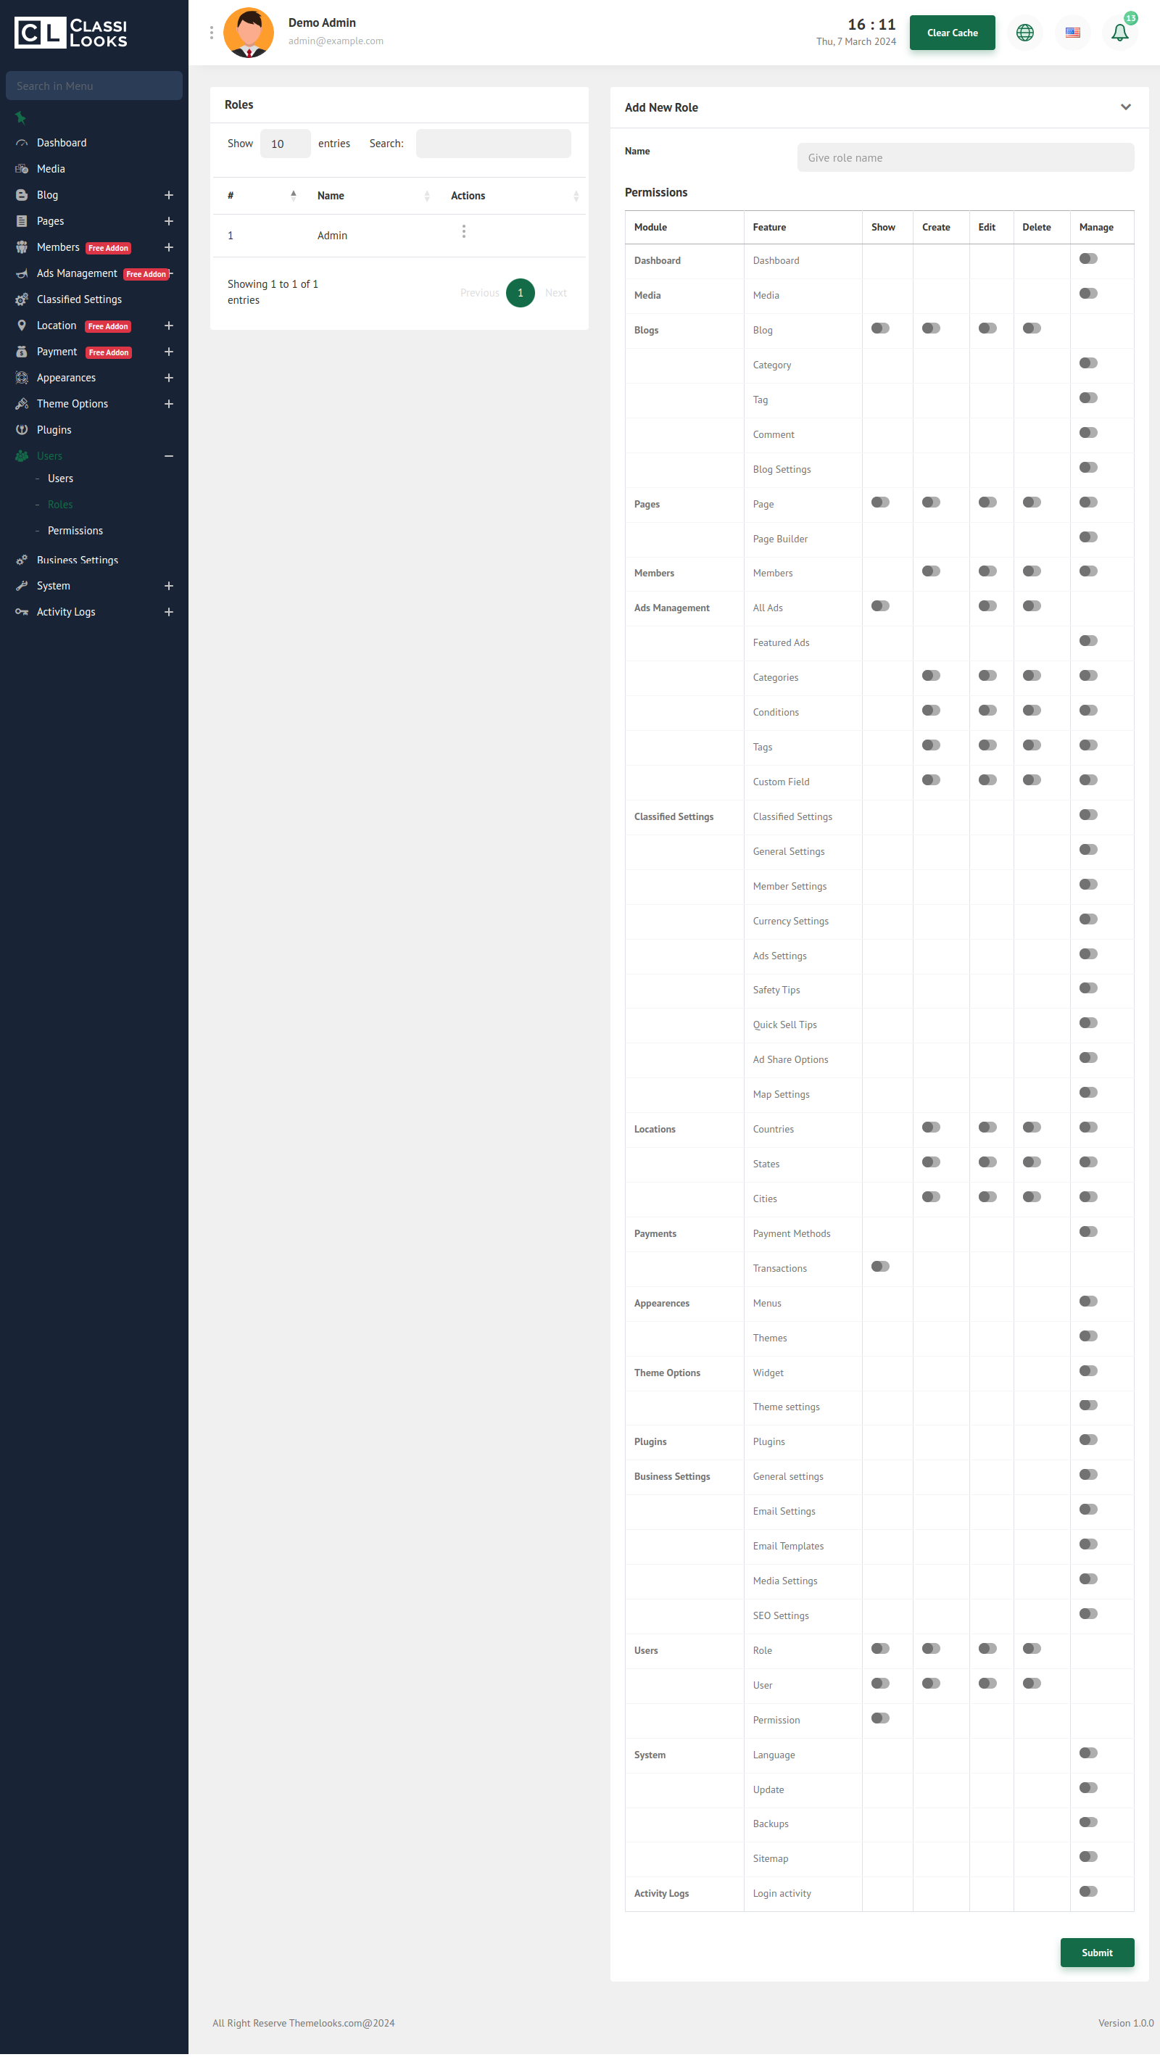Viewport: 1160px width, 2057px height.
Task: Open the globe website icon
Action: point(1024,33)
